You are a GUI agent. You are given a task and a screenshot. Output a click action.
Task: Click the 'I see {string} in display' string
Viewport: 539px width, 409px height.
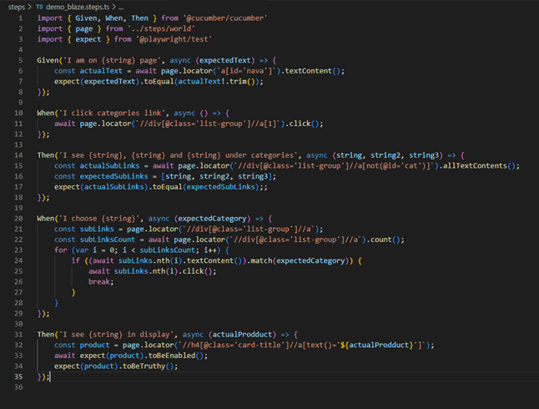[x=117, y=335]
